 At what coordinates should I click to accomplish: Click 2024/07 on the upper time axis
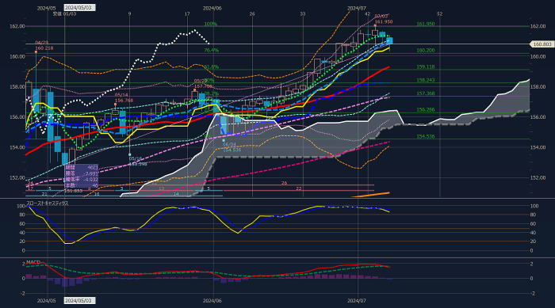tap(357, 8)
